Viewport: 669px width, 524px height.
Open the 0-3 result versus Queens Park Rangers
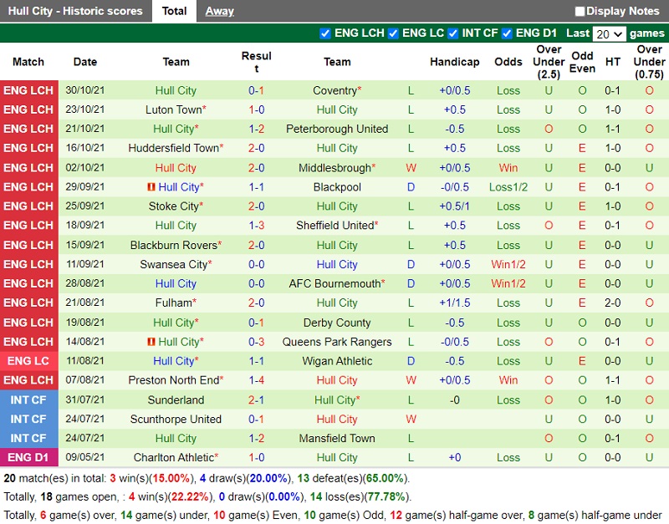(x=257, y=342)
